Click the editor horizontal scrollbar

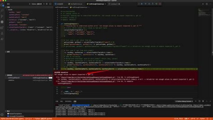point(127,99)
